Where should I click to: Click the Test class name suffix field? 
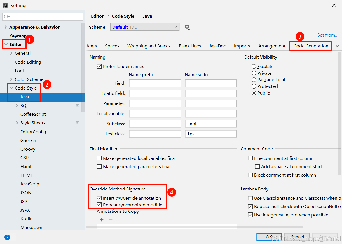(211, 134)
